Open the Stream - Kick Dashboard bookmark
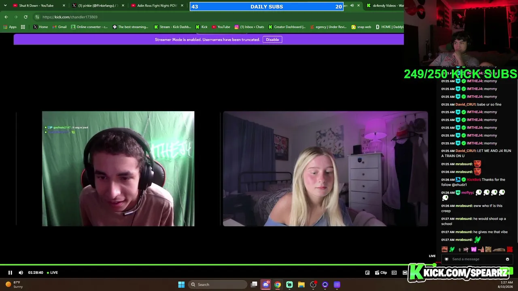This screenshot has height=291, width=518. tap(172, 27)
